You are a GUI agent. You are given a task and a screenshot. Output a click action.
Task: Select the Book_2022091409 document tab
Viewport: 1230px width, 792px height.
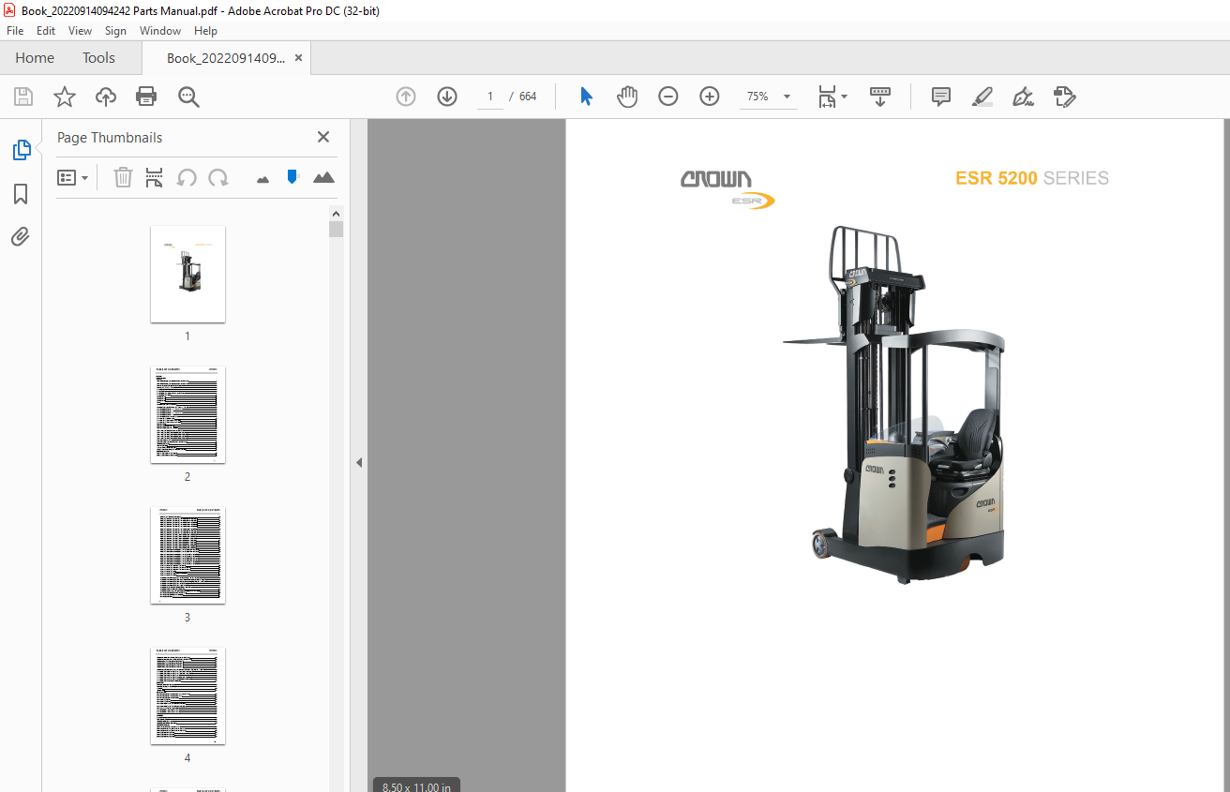(x=225, y=58)
